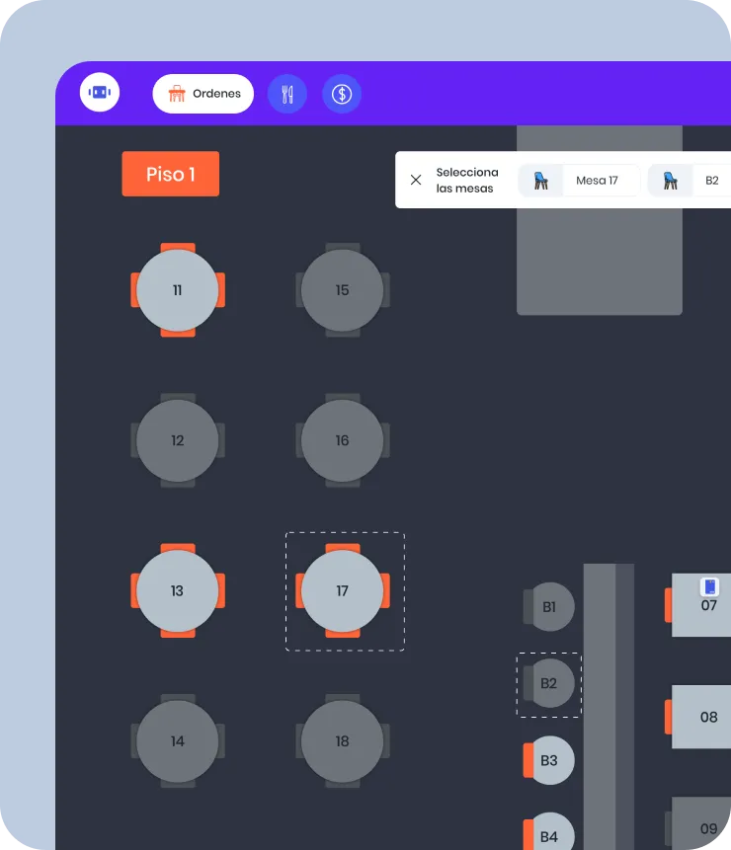Click the chair icon beside B2 chip
The width and height of the screenshot is (731, 850).
(671, 181)
